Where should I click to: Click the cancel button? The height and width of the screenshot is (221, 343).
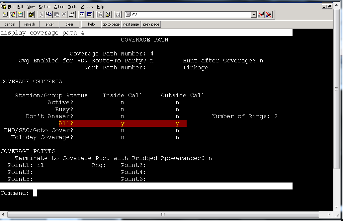point(10,24)
